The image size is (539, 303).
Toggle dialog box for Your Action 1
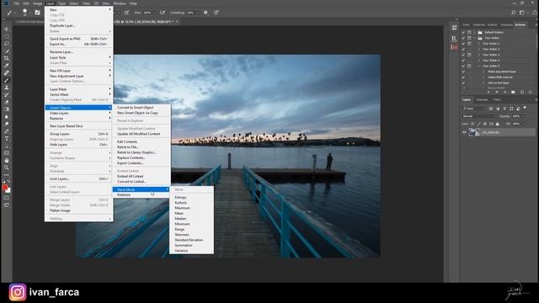coord(469,44)
